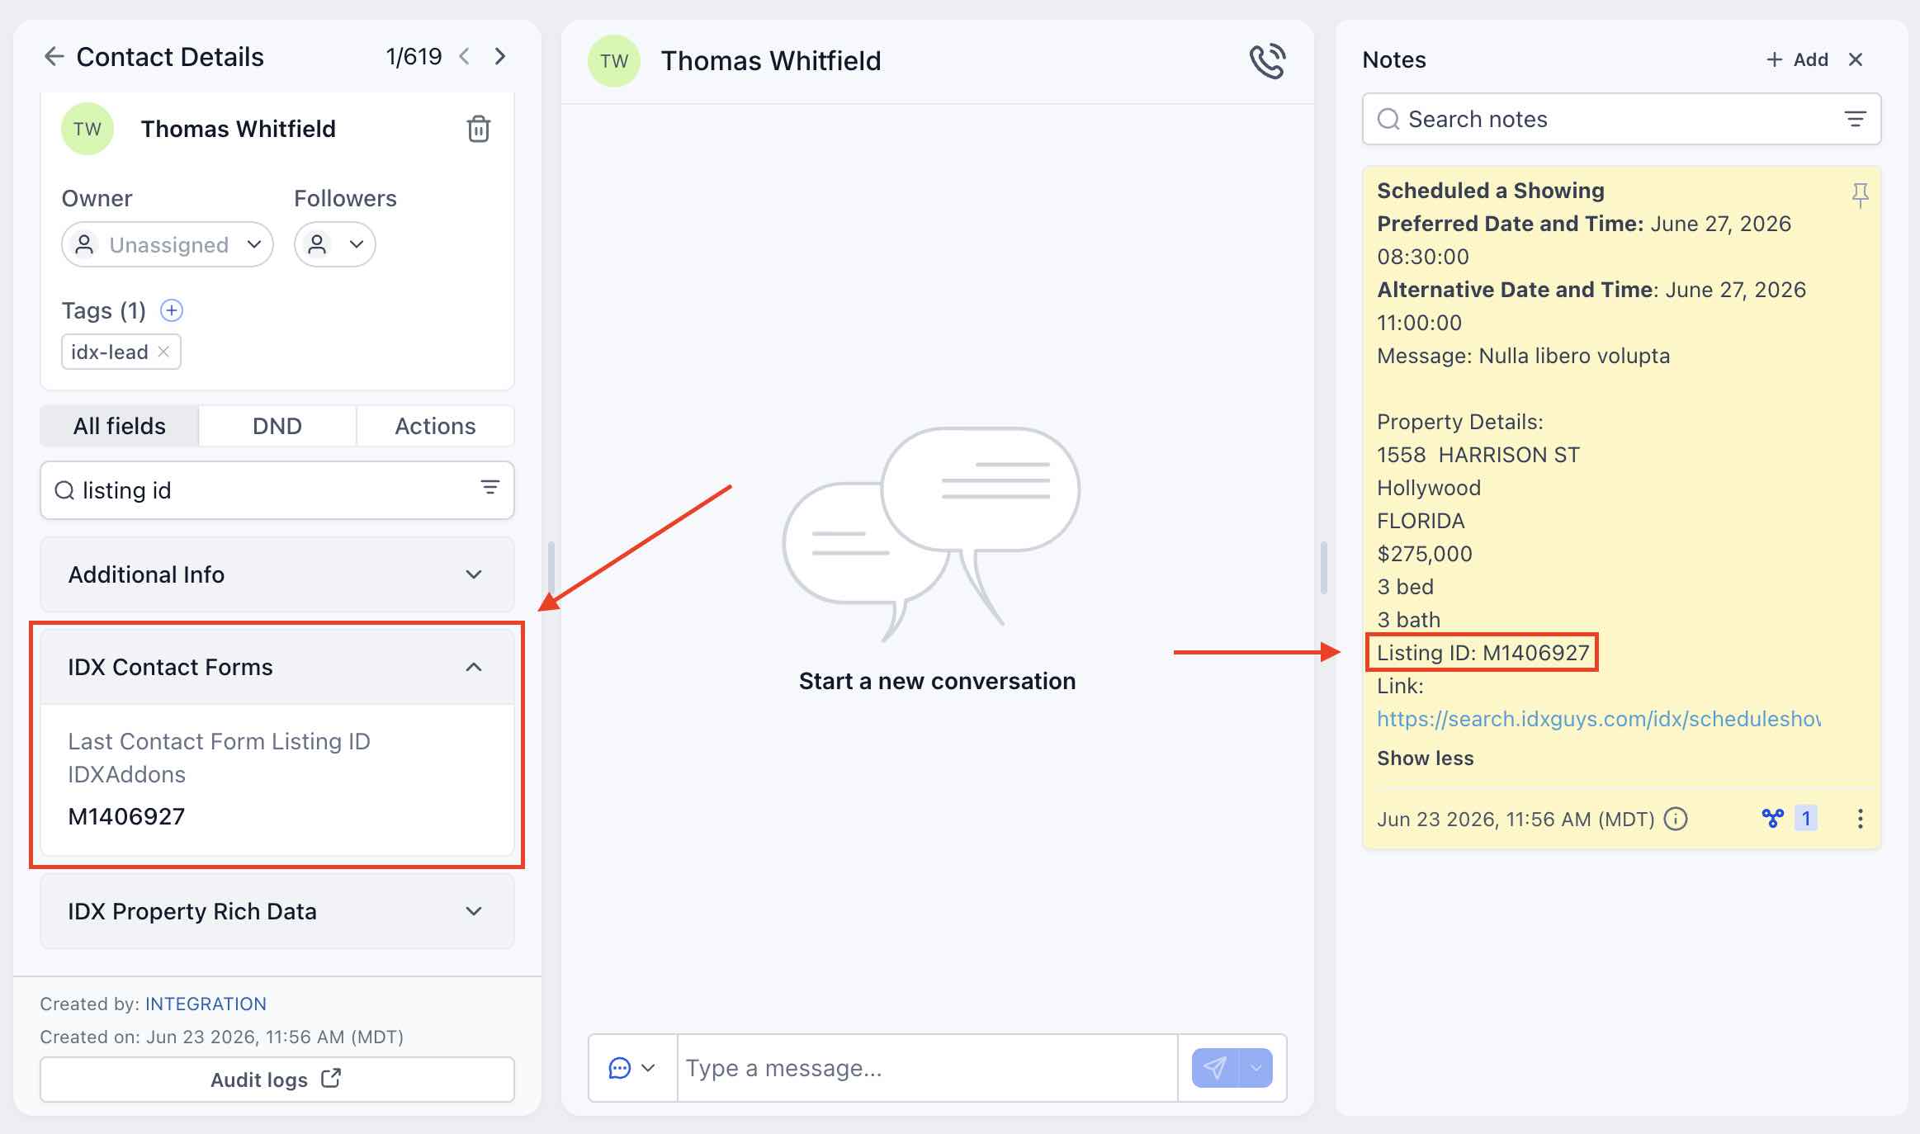Image resolution: width=1920 pixels, height=1134 pixels.
Task: Add a new tag plus icon
Action: click(x=172, y=310)
